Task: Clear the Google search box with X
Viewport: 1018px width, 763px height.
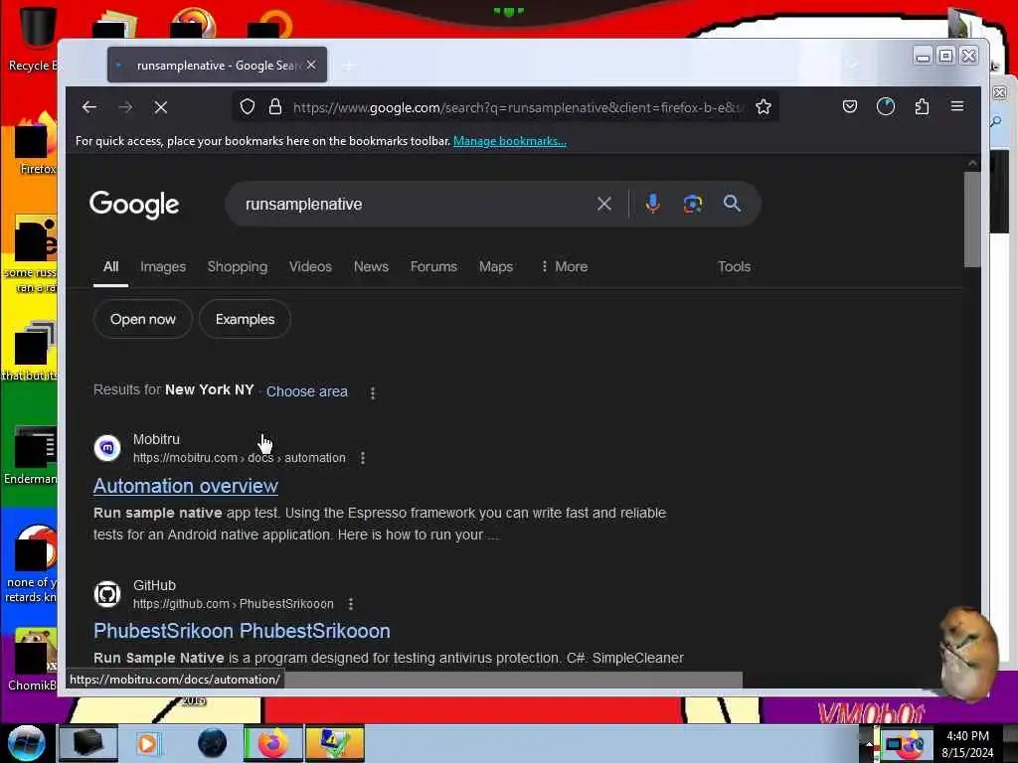Action: point(603,204)
